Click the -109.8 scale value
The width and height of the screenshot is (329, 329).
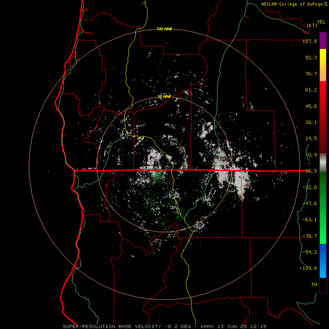[x=308, y=268]
